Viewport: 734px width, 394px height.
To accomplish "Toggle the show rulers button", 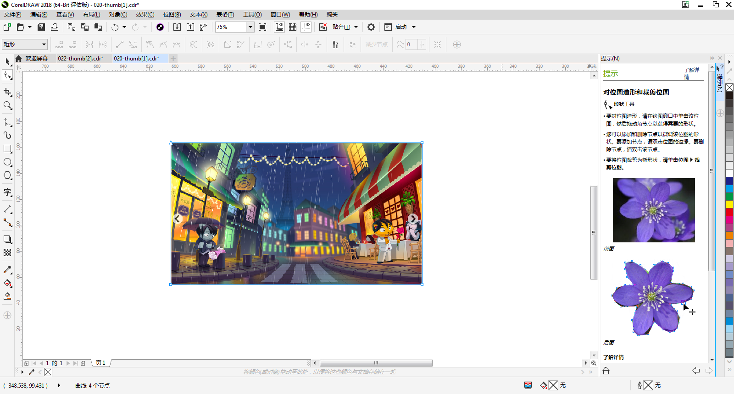I will [279, 27].
